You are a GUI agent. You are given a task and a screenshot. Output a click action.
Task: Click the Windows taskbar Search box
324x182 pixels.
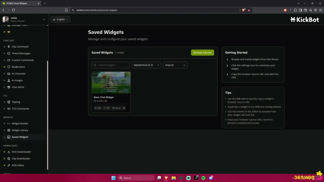[x=136, y=178]
